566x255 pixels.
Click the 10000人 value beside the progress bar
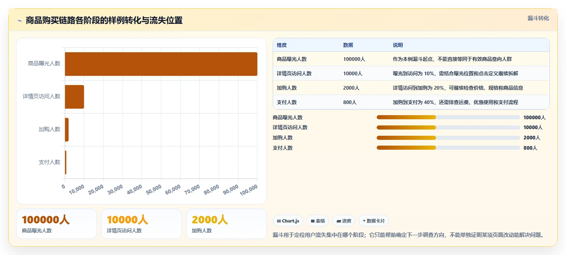pyautogui.click(x=533, y=128)
